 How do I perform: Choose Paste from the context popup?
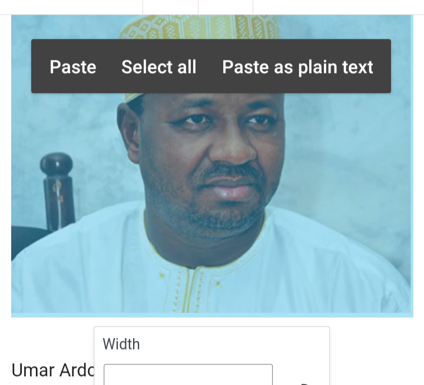pyautogui.click(x=73, y=67)
